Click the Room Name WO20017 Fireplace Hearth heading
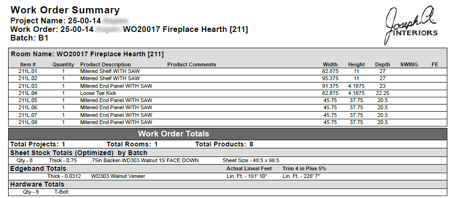Viewport: 455px width, 198px height. [87, 54]
